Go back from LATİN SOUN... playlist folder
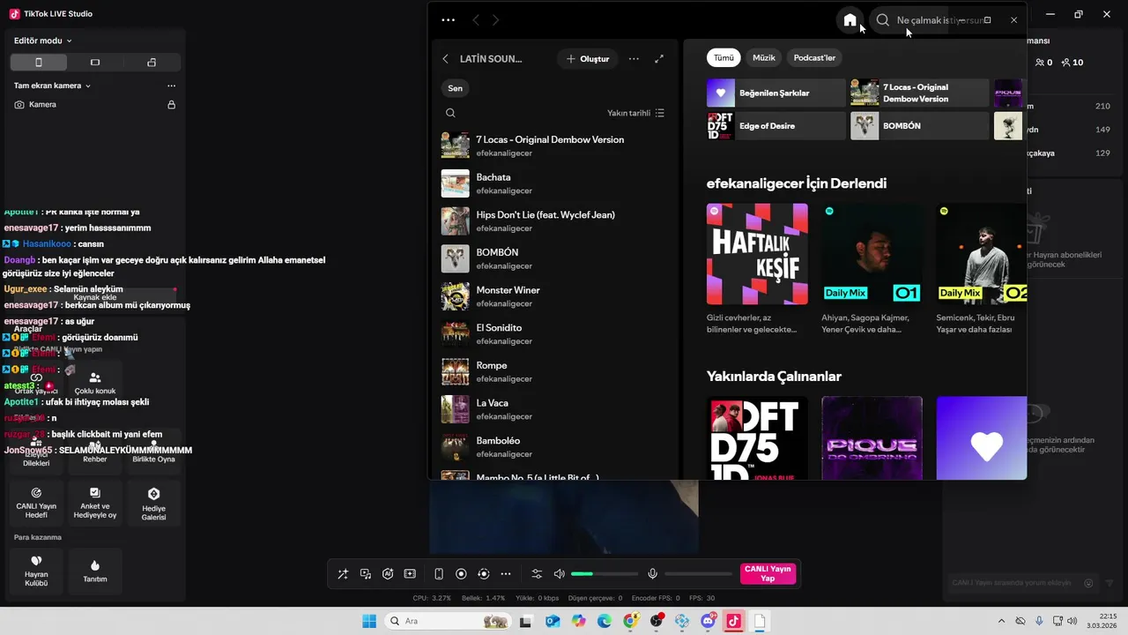Image resolution: width=1128 pixels, height=635 pixels. (x=445, y=59)
